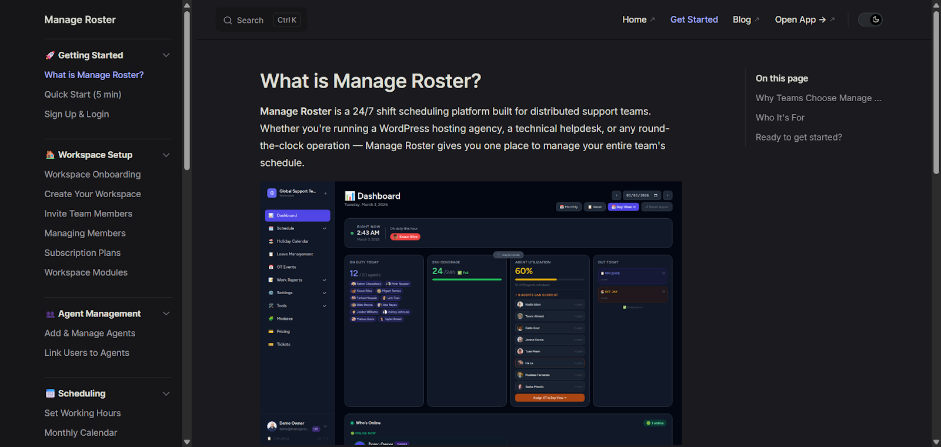Image resolution: width=941 pixels, height=447 pixels.
Task: Click the moon icon in theme switch
Action: (875, 19)
